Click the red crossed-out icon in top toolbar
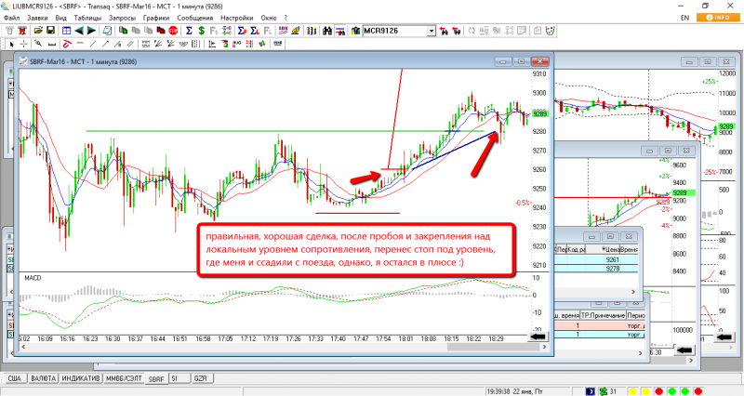This screenshot has height=396, width=744. click(x=21, y=31)
